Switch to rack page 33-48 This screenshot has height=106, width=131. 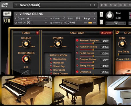tap(123, 5)
